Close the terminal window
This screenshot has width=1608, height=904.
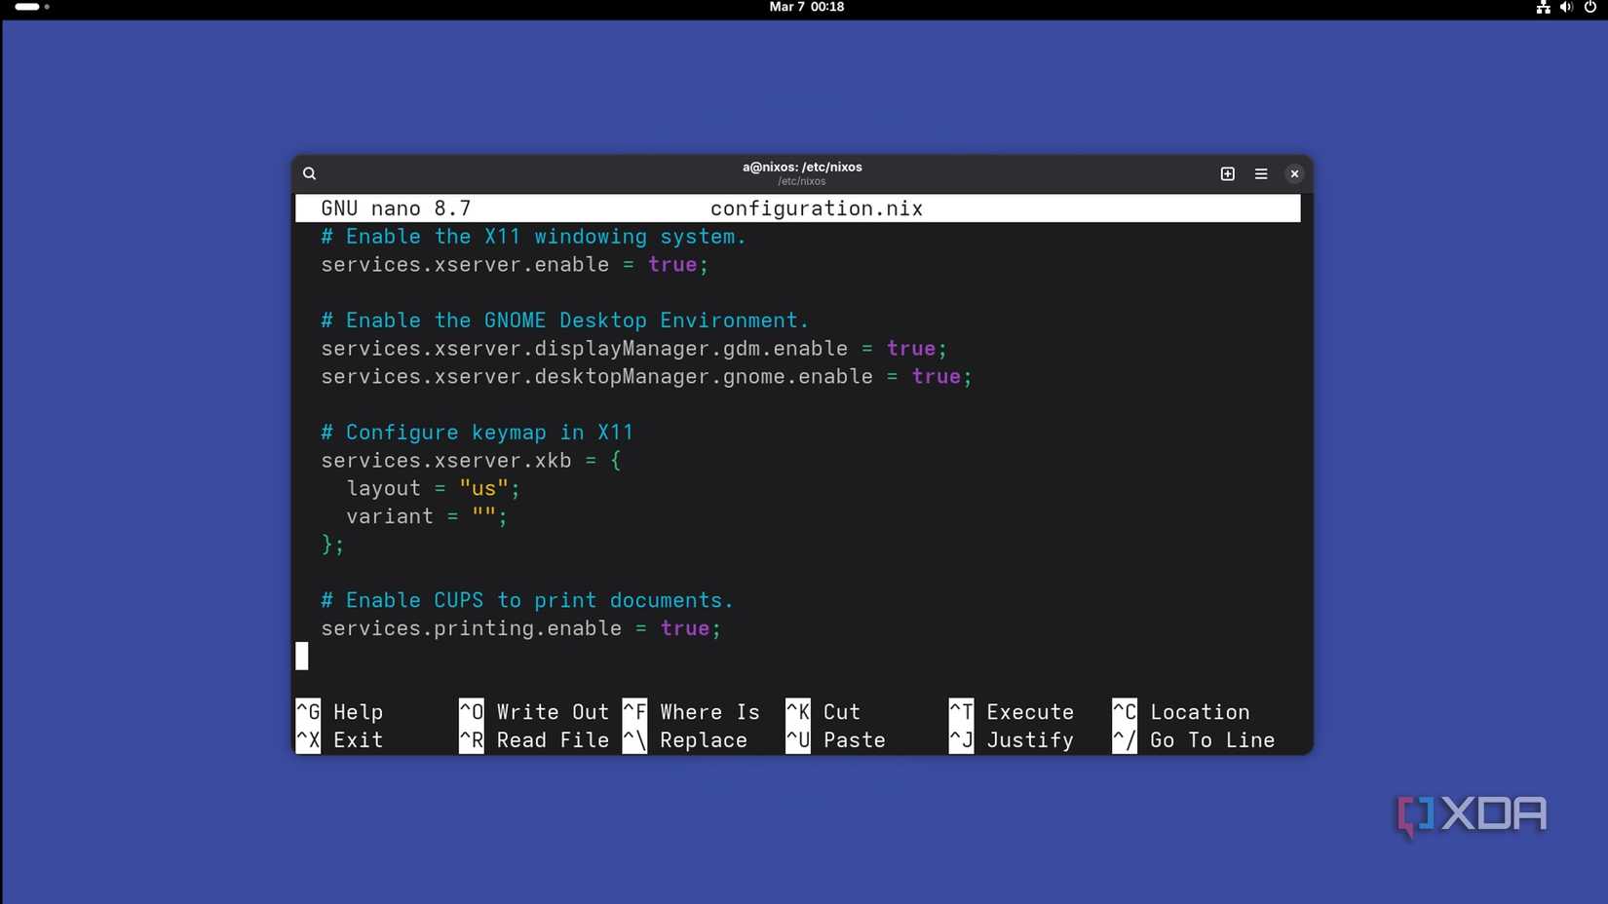[1294, 173]
